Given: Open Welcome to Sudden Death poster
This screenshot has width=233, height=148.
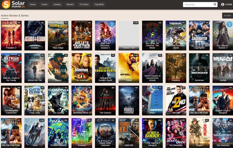Looking at the screenshot, I should point(105,68).
